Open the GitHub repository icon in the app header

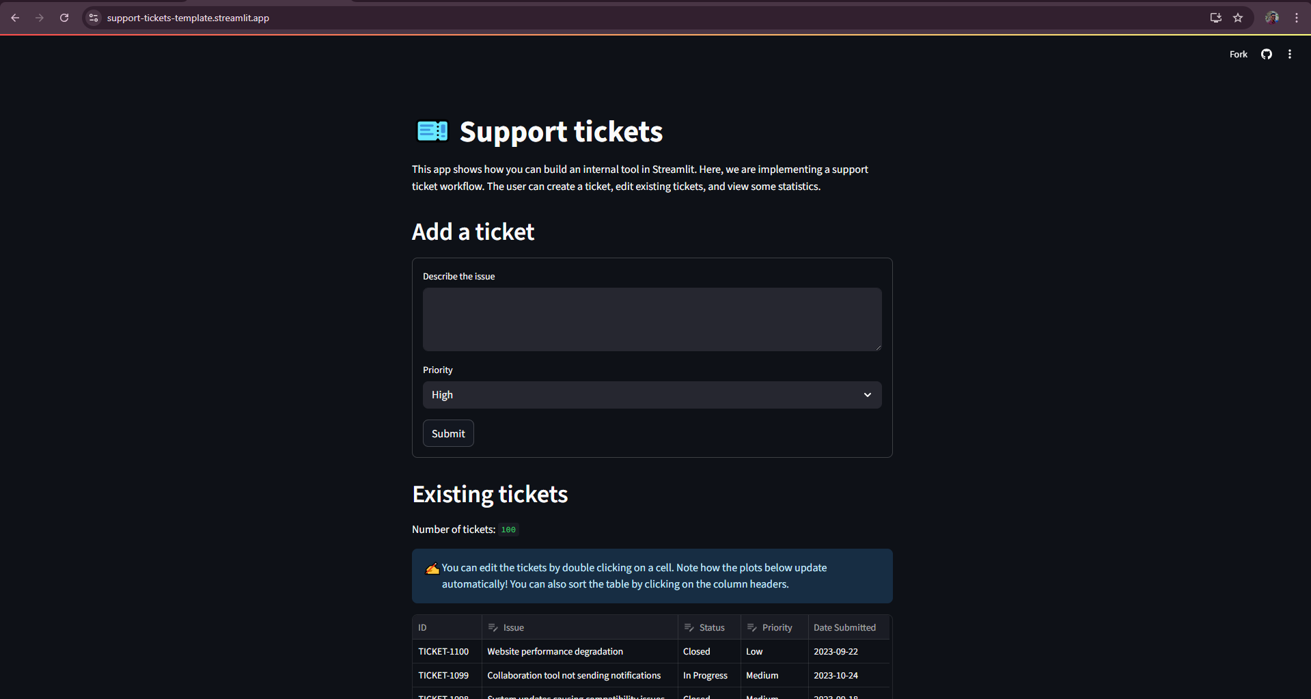pyautogui.click(x=1266, y=54)
